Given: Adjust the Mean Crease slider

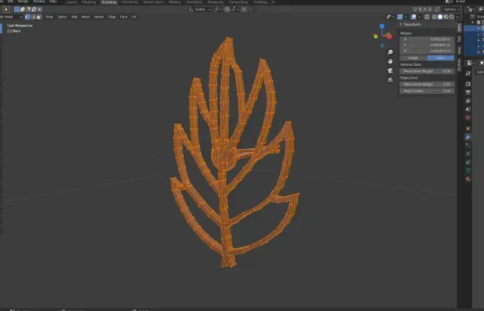Looking at the screenshot, I should click(x=427, y=91).
